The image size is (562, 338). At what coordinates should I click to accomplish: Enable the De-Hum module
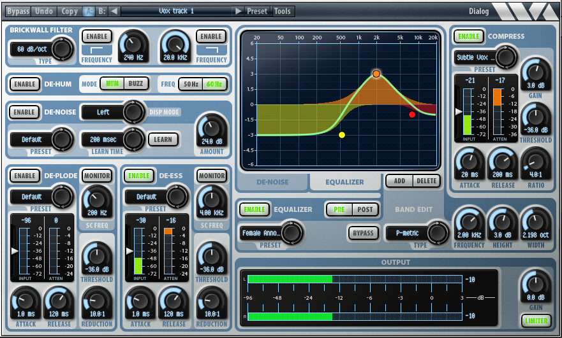(x=25, y=84)
